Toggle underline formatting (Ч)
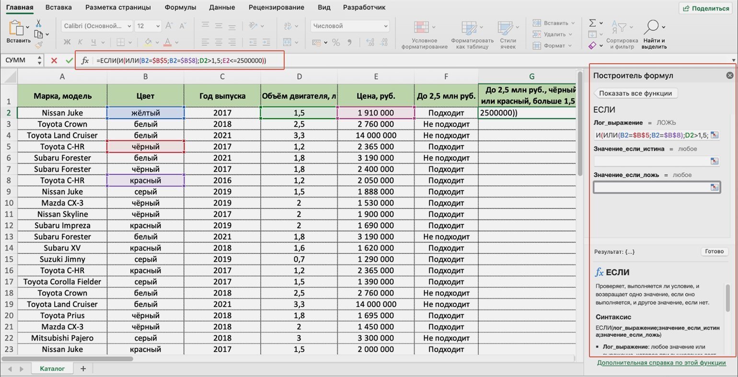The image size is (738, 377). tap(93, 43)
